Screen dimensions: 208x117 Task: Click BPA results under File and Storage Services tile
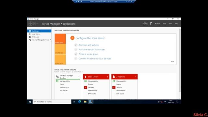64,91
